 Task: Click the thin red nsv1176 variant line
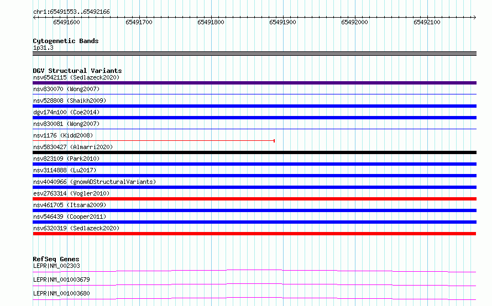(x=154, y=141)
